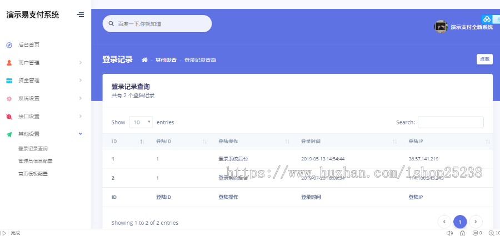Viewport: 500px width, 236px height.
Task: Expand the 接口设置 menu chevron
Action: pyautogui.click(x=81, y=116)
